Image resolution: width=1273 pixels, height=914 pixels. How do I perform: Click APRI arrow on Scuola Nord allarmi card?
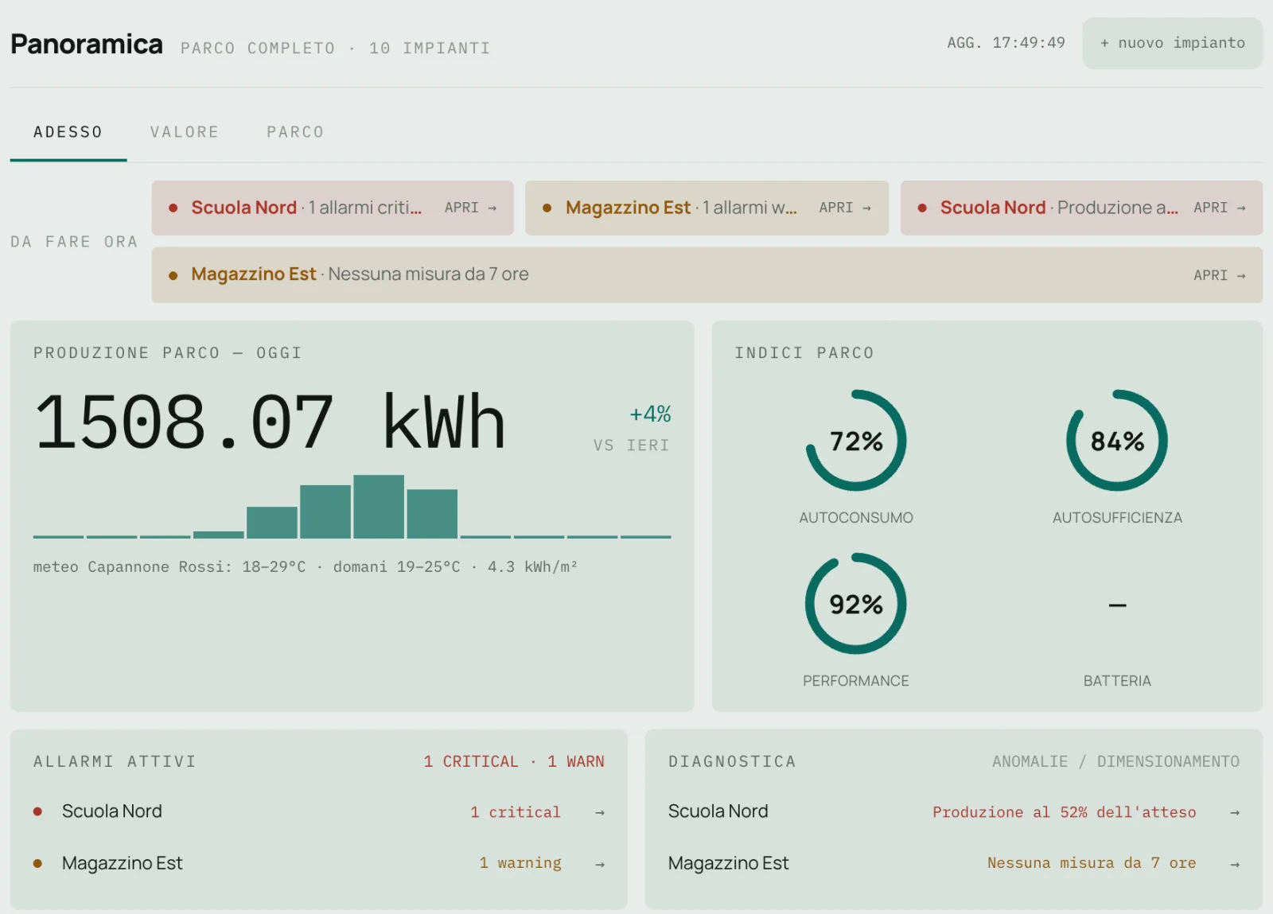(470, 208)
